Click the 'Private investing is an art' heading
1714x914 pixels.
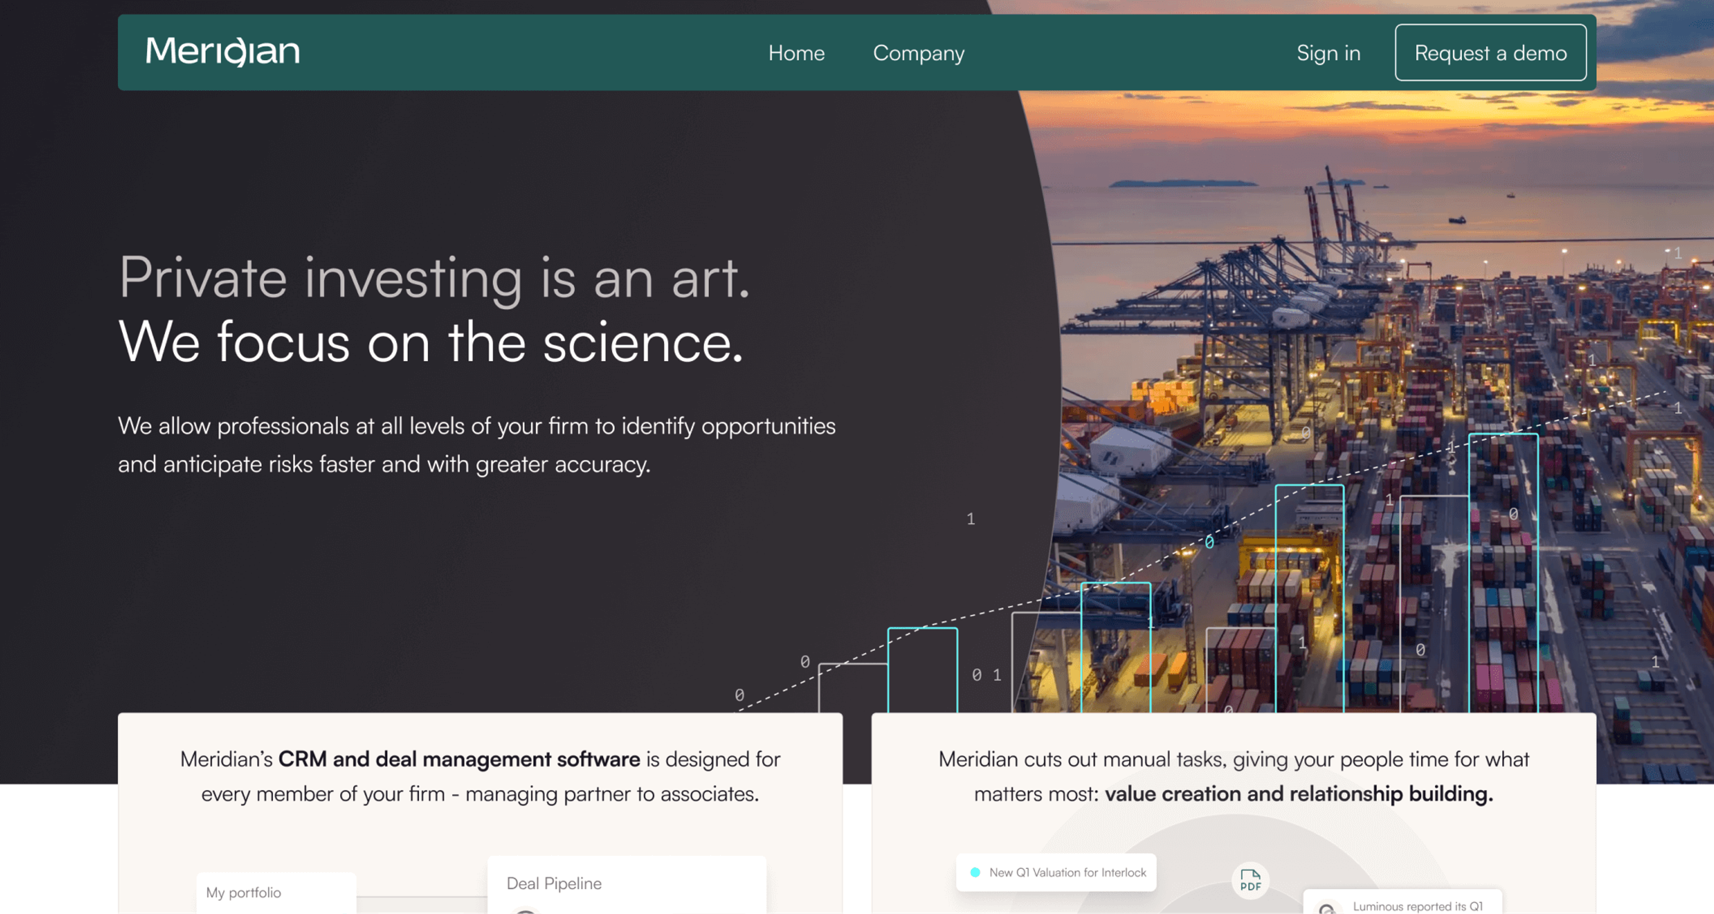(434, 278)
